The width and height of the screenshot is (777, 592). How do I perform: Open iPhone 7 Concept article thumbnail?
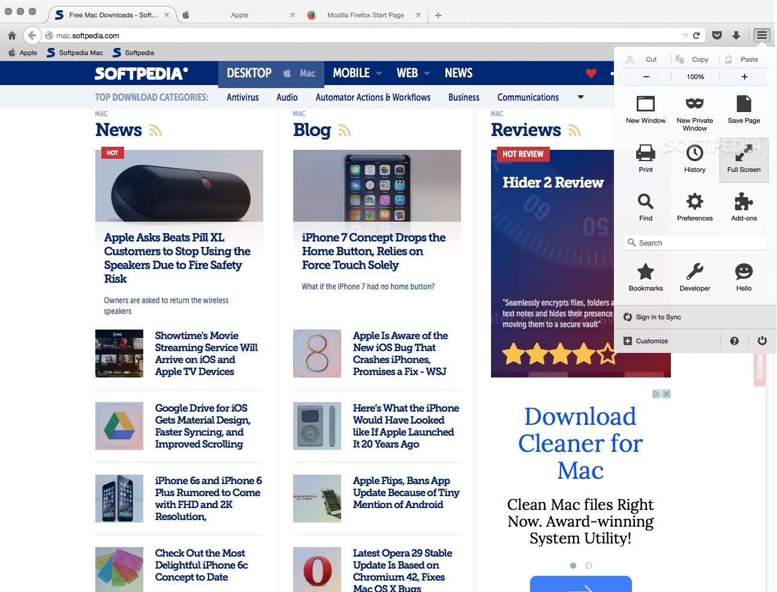pyautogui.click(x=377, y=186)
